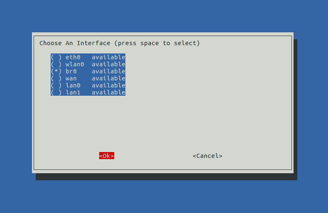Select the br0 interface radio option
The image size is (328, 213).
88,71
